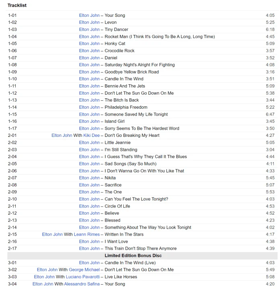The image size is (279, 289).
Task: Click title Don't Go Breaking My Heart
Action: click(132, 135)
